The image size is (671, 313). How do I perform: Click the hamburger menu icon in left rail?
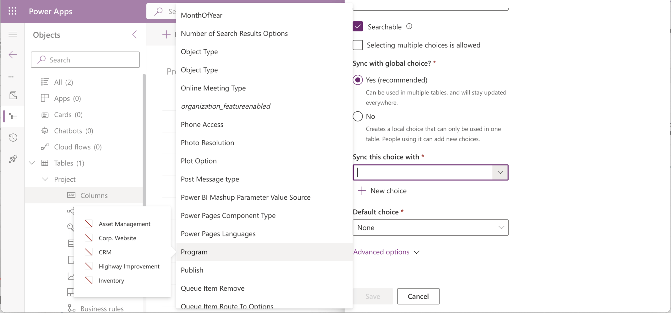coord(13,34)
